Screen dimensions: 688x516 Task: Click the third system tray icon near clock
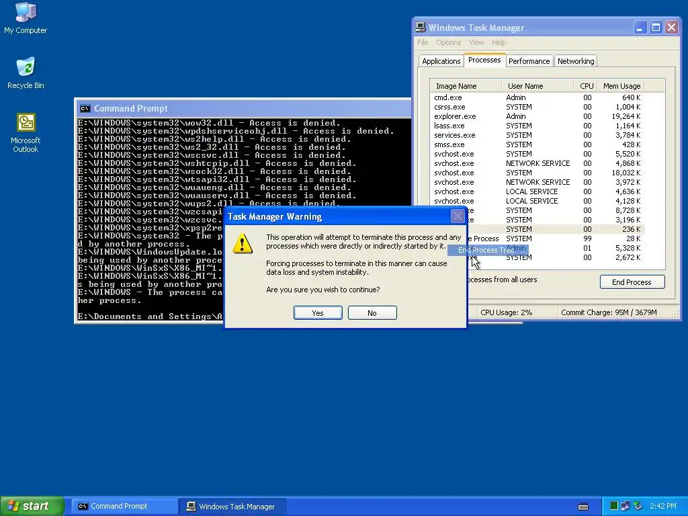[x=638, y=506]
